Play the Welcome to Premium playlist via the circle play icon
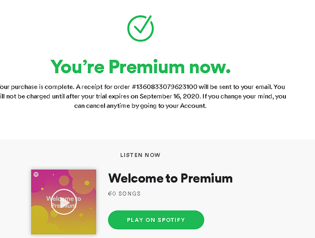 64,202
